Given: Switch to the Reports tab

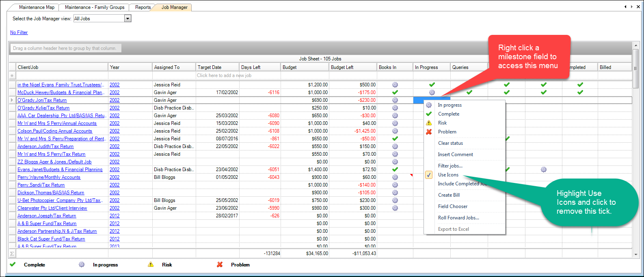Looking at the screenshot, I should click(143, 7).
